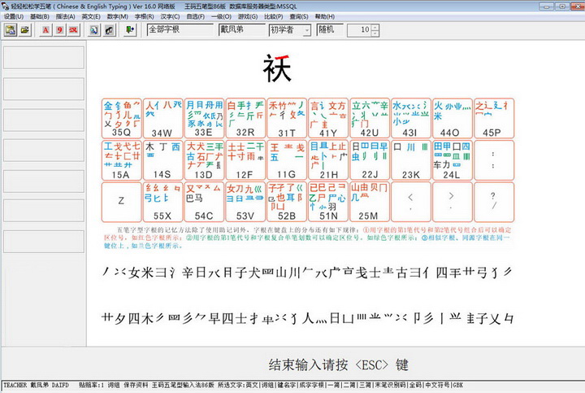
Task: Click the 42U key on keyboard chart
Action: pyautogui.click(x=370, y=119)
